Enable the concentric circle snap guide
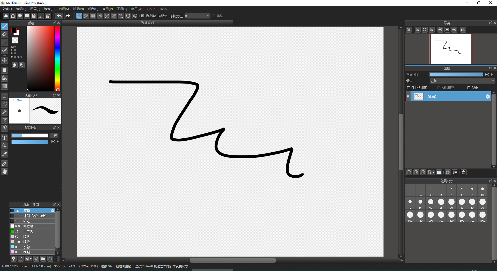497x271 pixels. coord(114,16)
